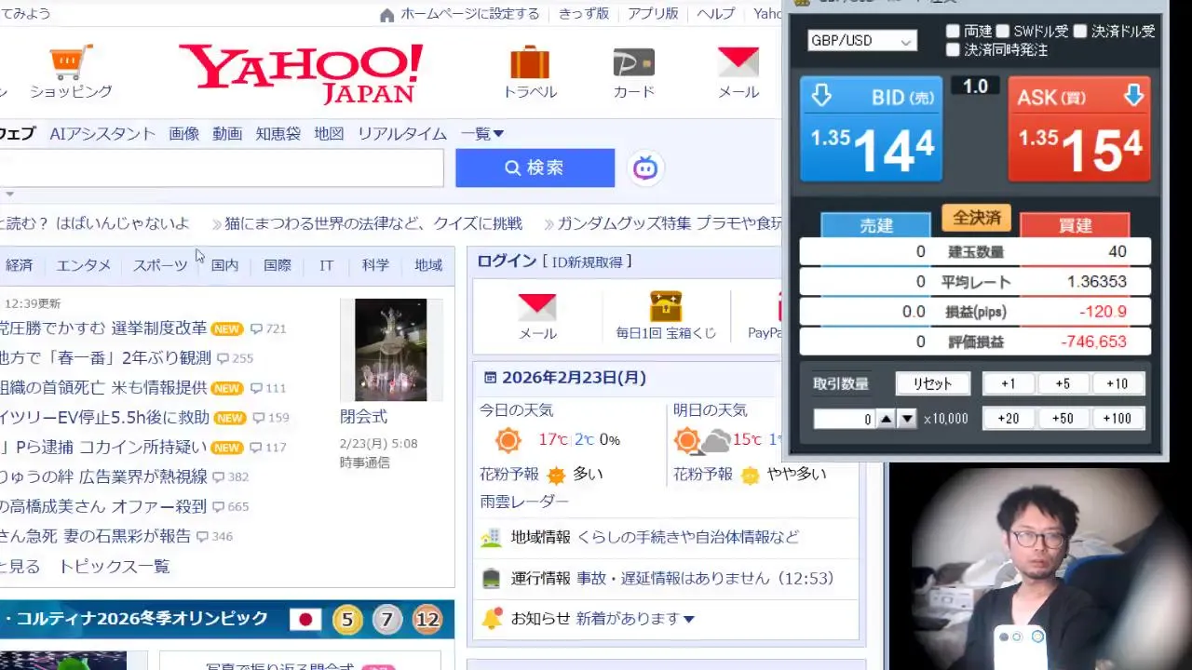Click comment bubble icon next to 255

(x=223, y=358)
